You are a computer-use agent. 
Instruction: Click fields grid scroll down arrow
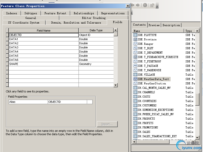[115, 85]
